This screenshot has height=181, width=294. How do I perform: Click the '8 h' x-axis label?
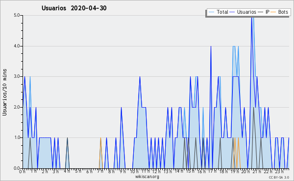click(x=111, y=172)
